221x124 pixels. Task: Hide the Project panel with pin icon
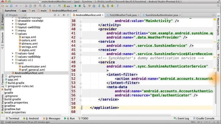[68, 15]
